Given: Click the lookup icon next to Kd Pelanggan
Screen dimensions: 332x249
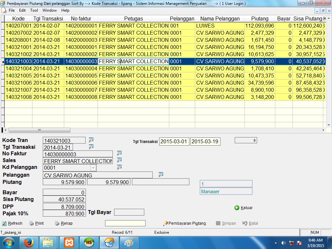Looking at the screenshot, I should point(119,167).
